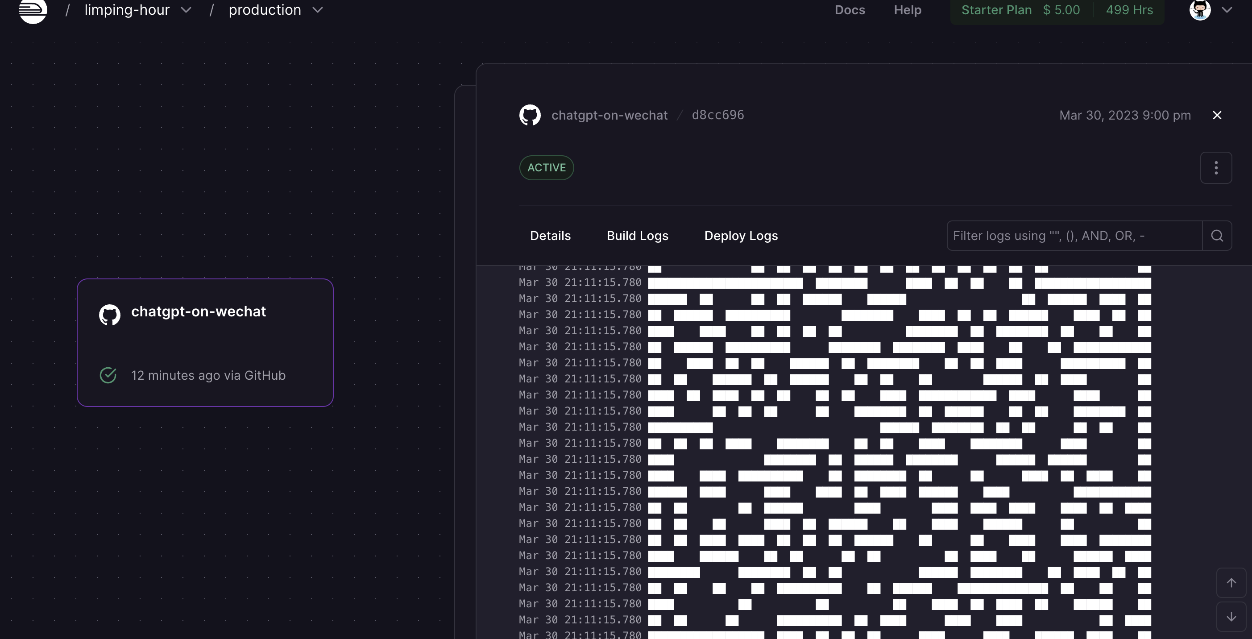The height and width of the screenshot is (639, 1252).
Task: Click the Railway logo in the top left
Action: coord(33,10)
